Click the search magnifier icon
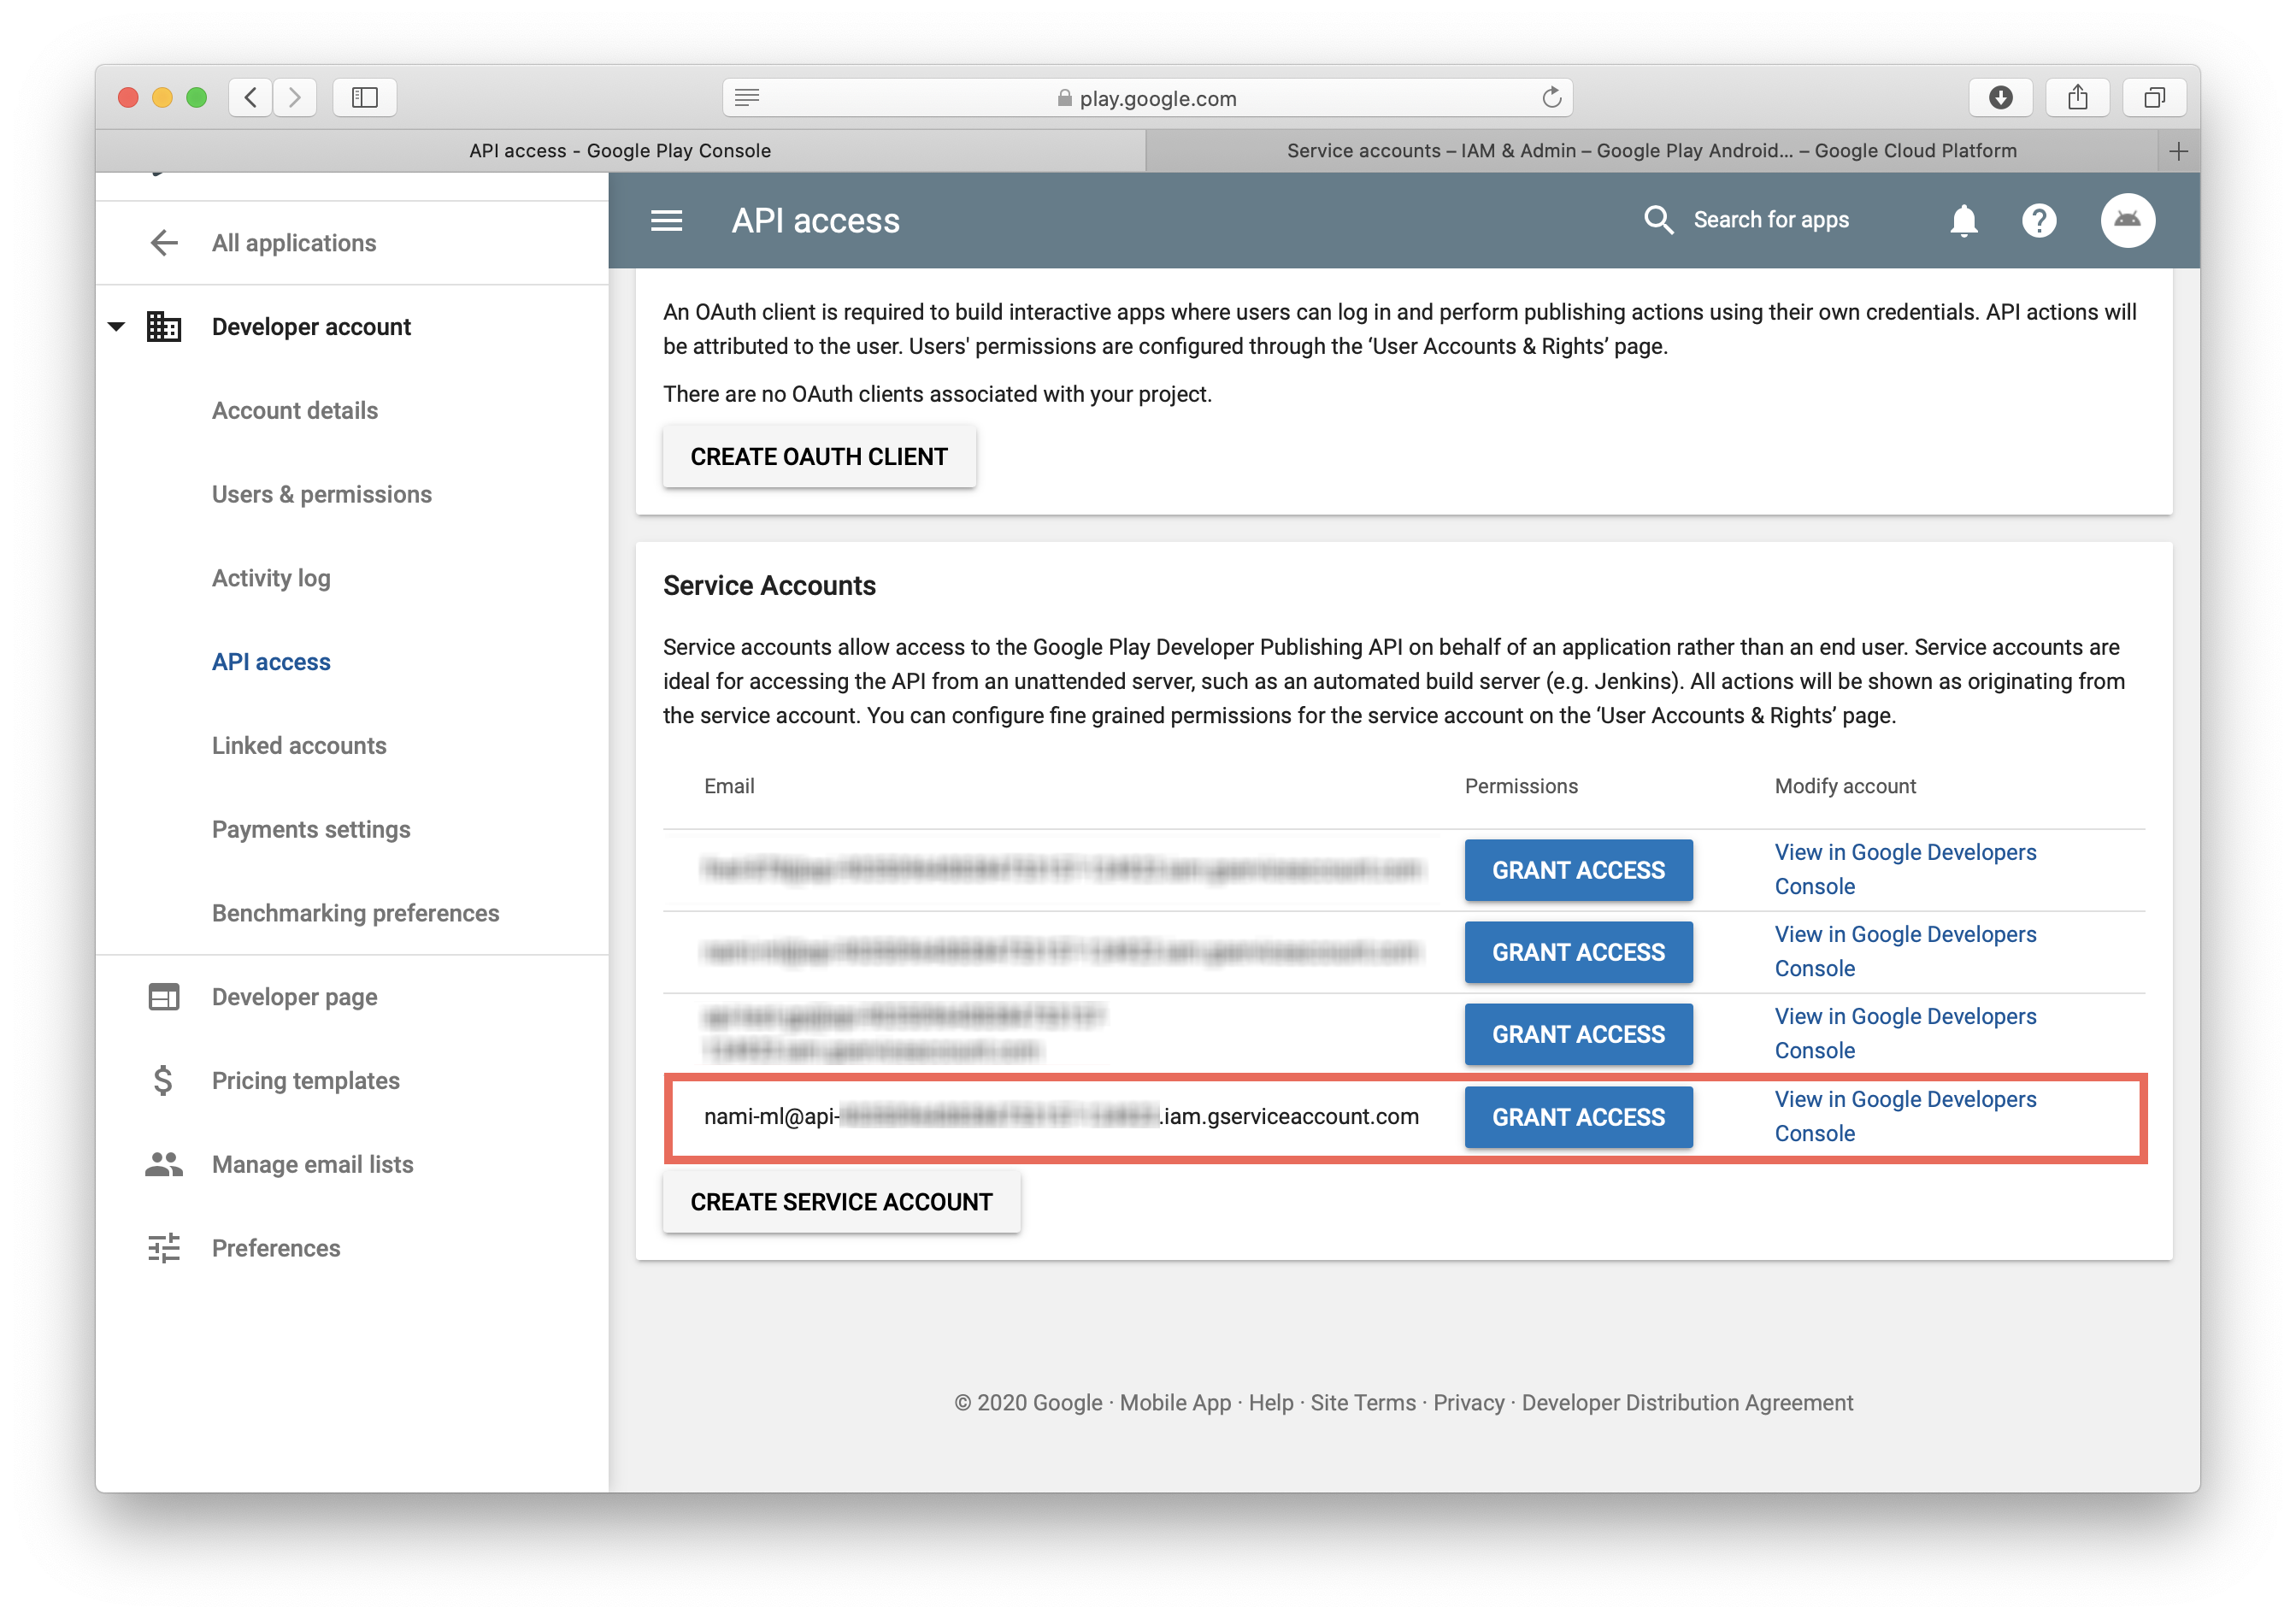The image size is (2296, 1619). [1658, 220]
